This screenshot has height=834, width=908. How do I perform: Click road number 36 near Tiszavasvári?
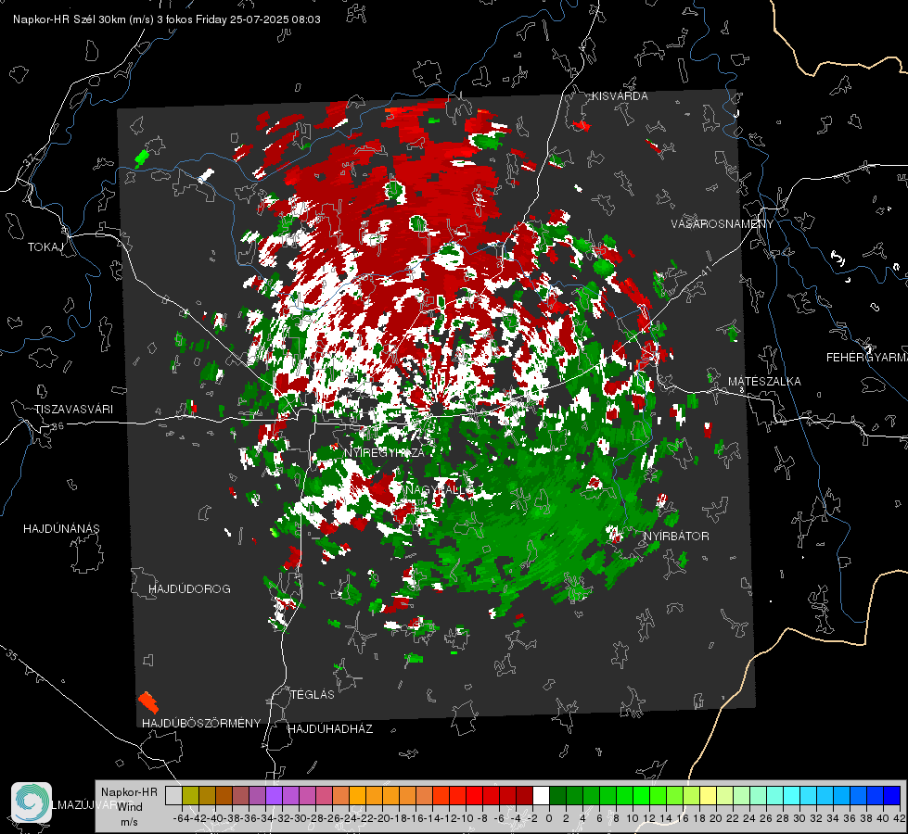pos(58,426)
